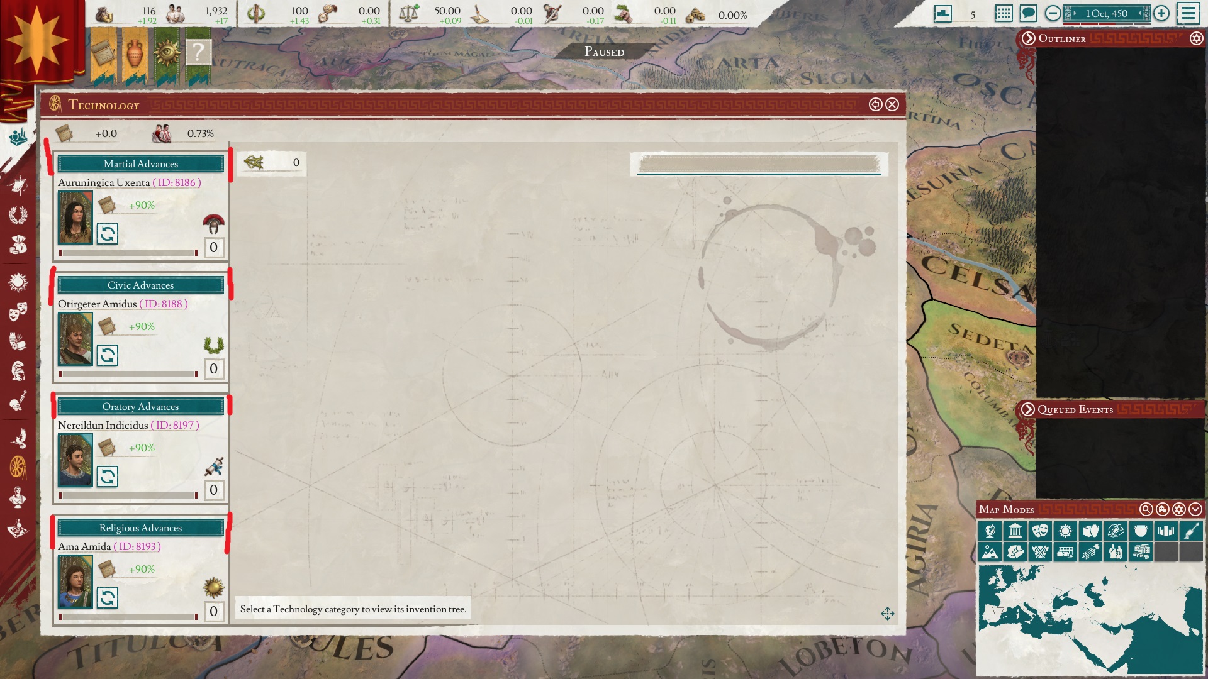
Task: Open the economy money bag sidebar icon
Action: tap(18, 245)
